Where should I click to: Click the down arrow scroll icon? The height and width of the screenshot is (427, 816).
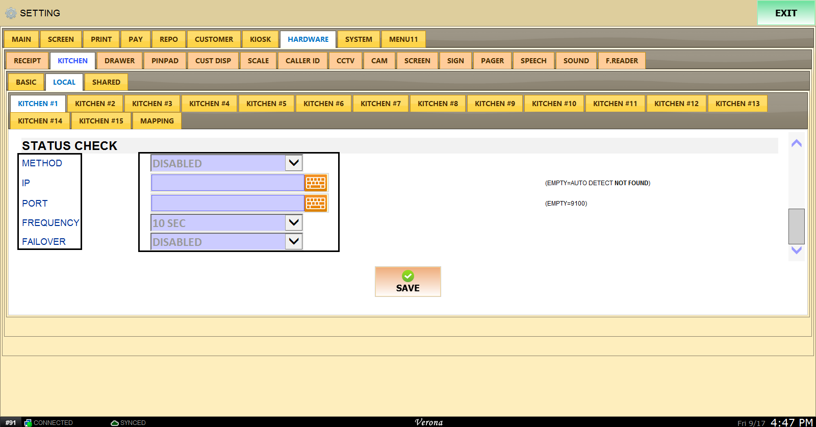[x=797, y=250]
